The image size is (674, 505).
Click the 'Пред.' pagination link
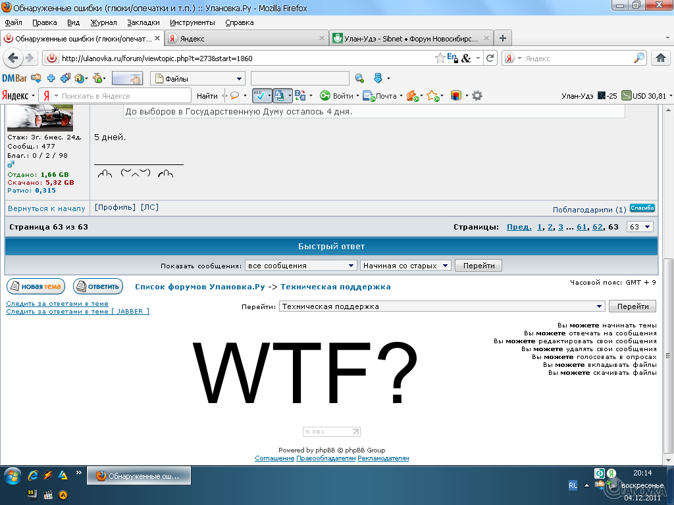point(519,226)
